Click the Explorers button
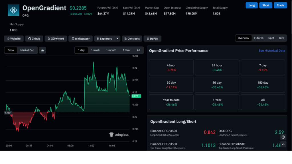The height and width of the screenshot is (164, 292). (x=104, y=39)
